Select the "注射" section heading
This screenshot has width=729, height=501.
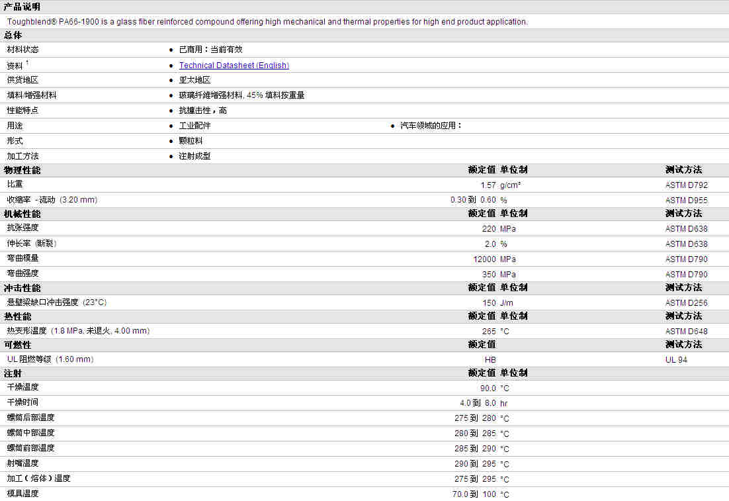[13, 373]
